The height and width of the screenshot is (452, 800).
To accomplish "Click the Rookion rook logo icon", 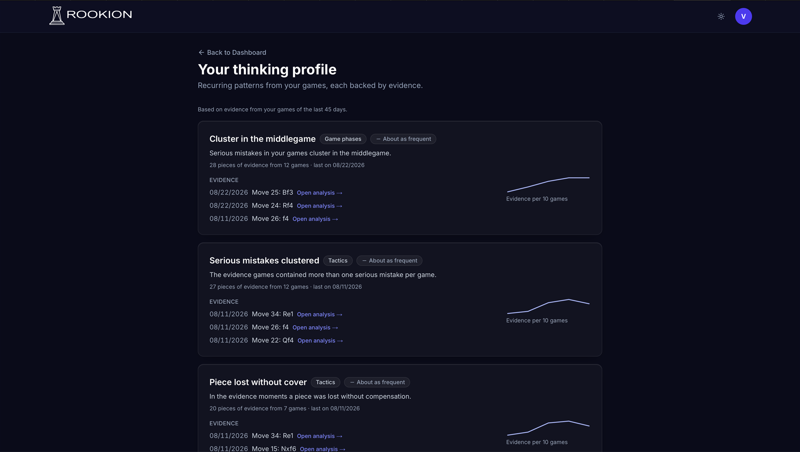I will tap(57, 16).
